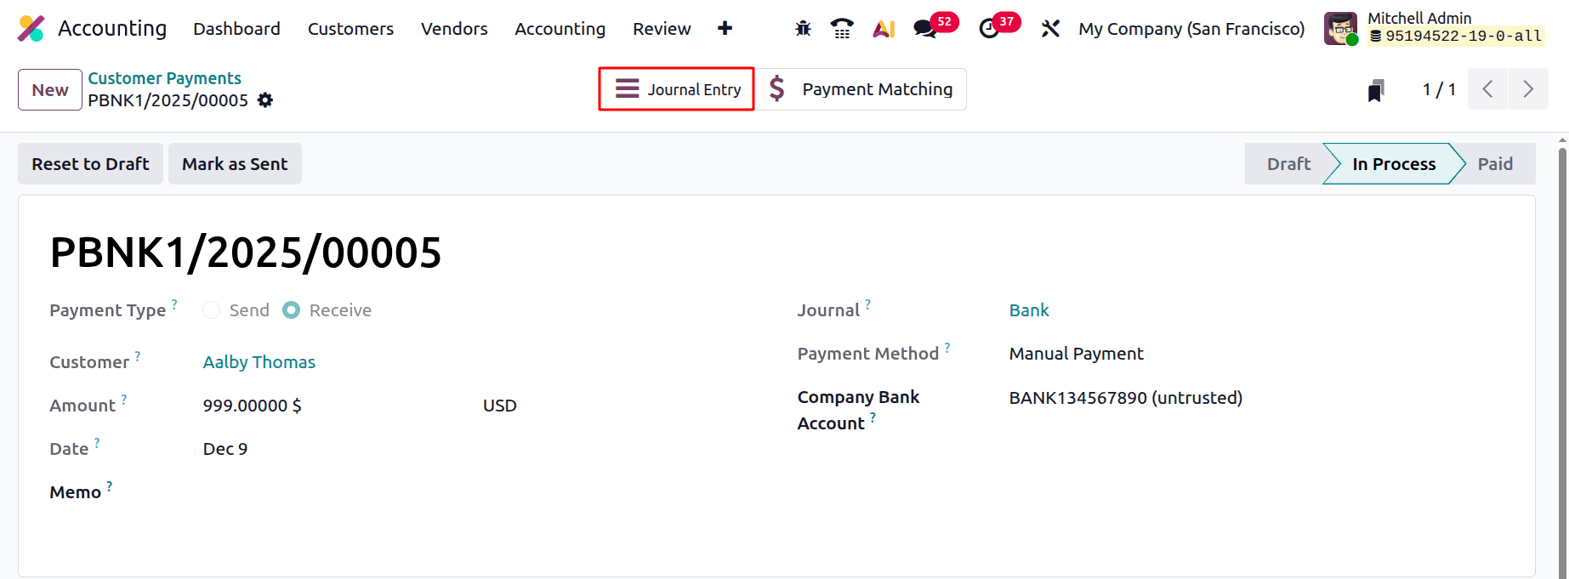Select the Send payment type radio
Viewport: 1569px width, 579px height.
click(x=212, y=310)
